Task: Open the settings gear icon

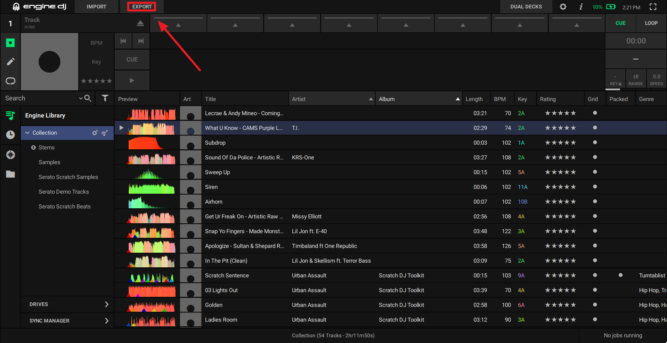Action: 563,7
